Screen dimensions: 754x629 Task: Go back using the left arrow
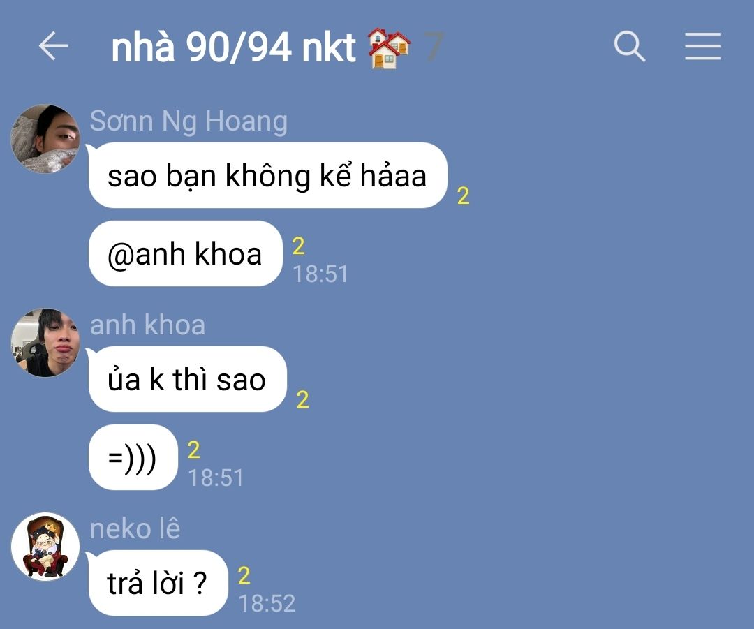[x=53, y=46]
